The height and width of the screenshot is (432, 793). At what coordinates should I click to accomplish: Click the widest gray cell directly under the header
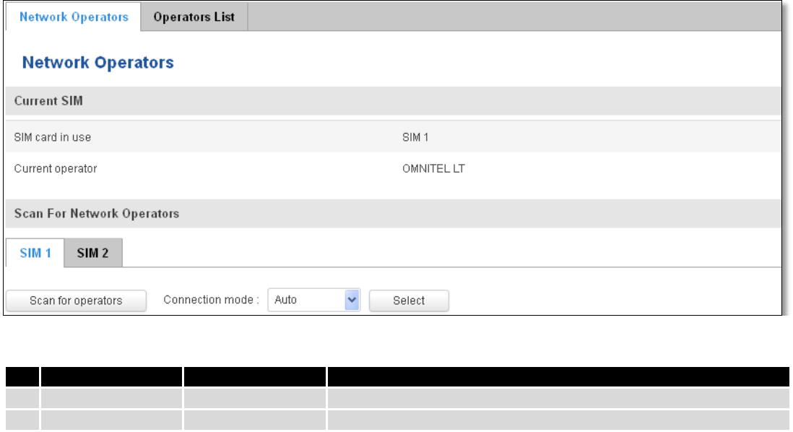coord(558,399)
